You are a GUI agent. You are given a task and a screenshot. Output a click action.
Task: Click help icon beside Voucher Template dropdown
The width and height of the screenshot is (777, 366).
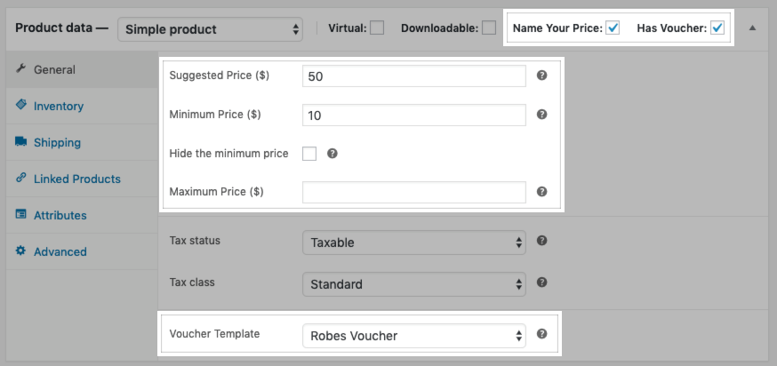(541, 335)
